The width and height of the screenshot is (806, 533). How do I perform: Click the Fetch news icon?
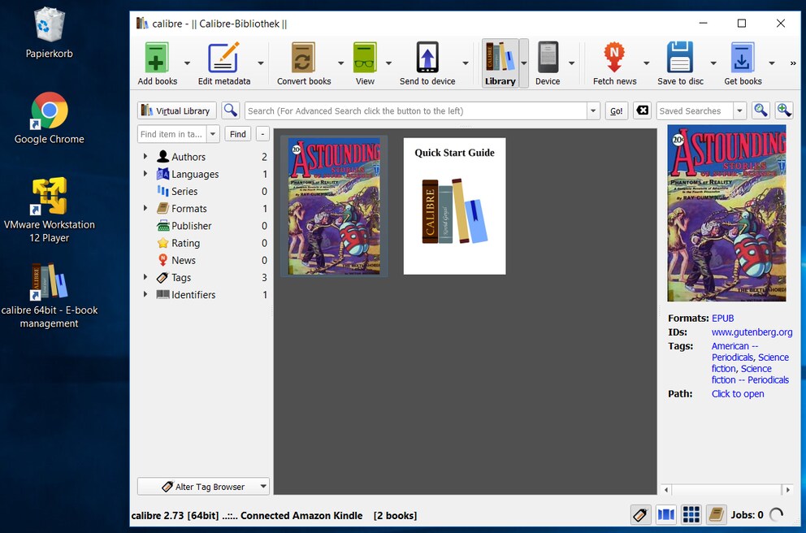[614, 58]
